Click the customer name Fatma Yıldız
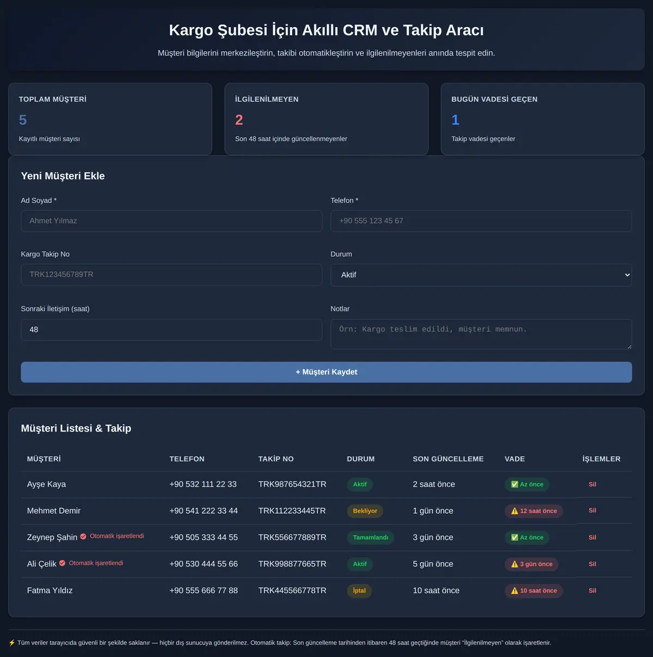Screen dimensions: 653x657 pos(50,591)
